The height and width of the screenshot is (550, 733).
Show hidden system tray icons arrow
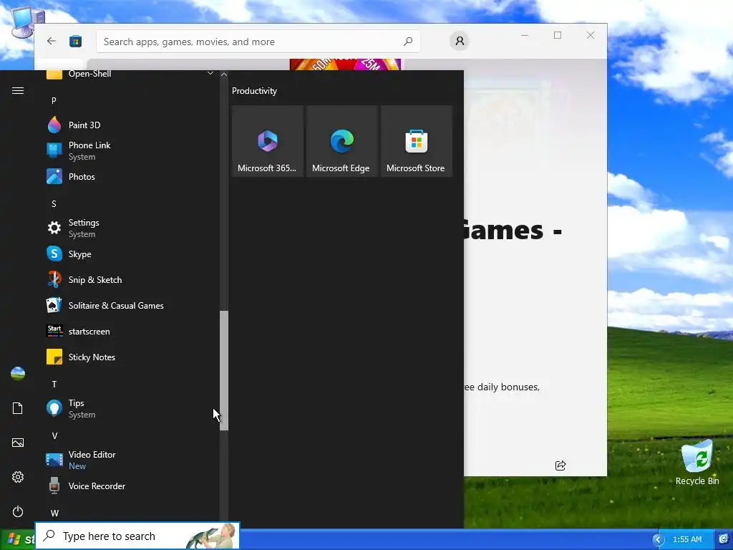coord(659,540)
